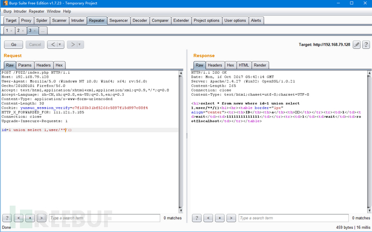This screenshot has height=232, width=372.
Task: Open the history back dropdown arrow
Action: [x=60, y=45]
